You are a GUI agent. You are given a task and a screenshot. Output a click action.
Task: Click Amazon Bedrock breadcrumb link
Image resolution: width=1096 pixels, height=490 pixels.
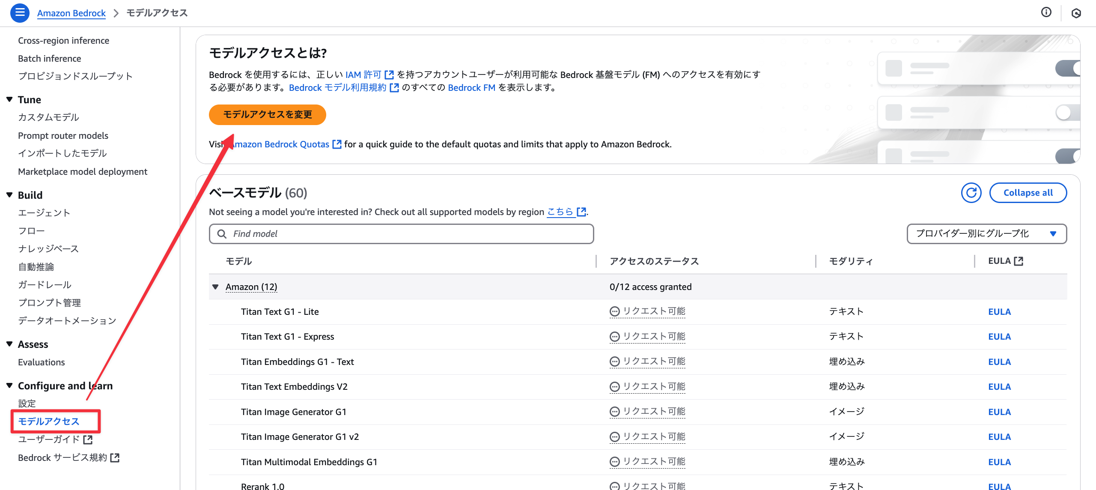coord(71,13)
